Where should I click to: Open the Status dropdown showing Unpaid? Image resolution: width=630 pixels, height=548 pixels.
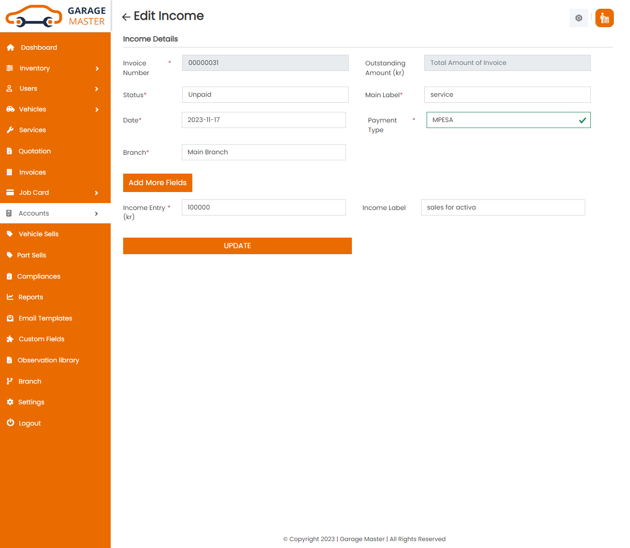(x=265, y=95)
